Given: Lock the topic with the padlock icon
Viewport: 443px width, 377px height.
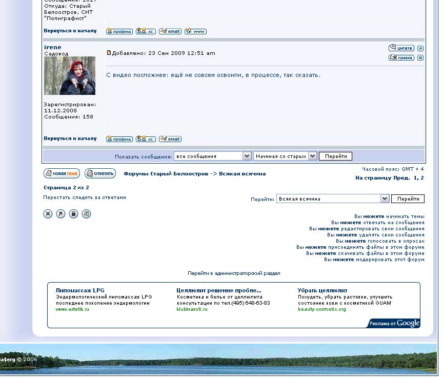Looking at the screenshot, I should point(73,214).
